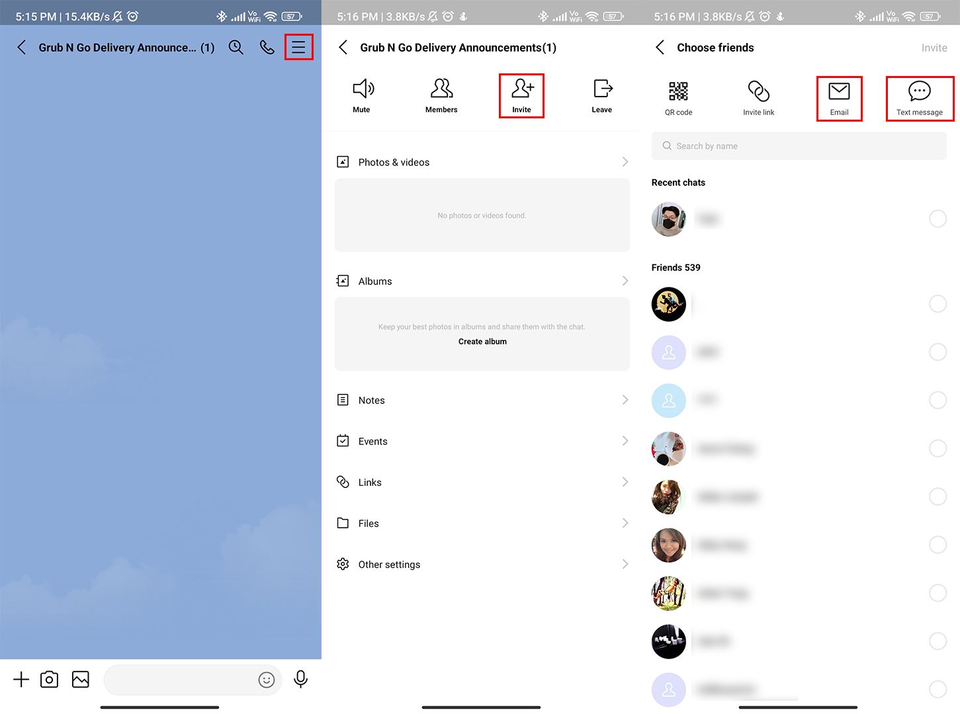Select the fifth friend in Friends list
Viewport: 960px width, 714px height.
point(938,496)
